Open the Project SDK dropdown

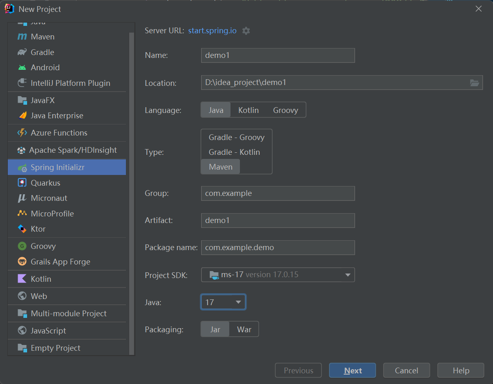(278, 275)
